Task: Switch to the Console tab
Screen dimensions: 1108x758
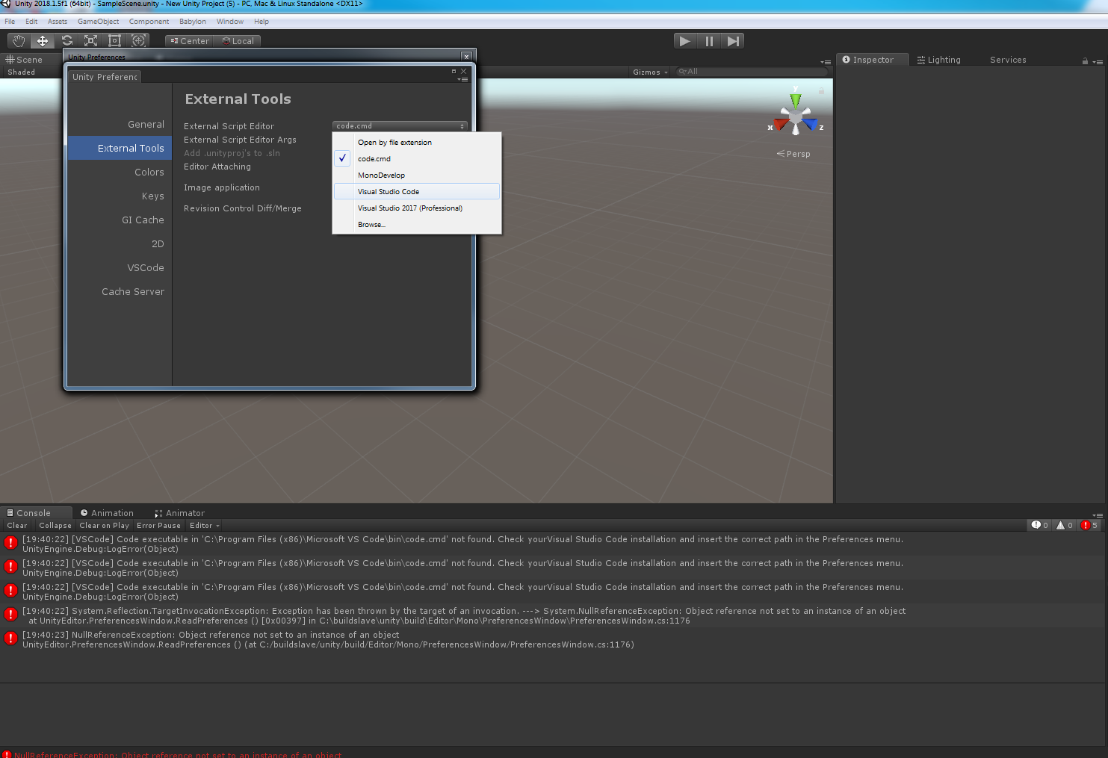Action: pos(35,513)
